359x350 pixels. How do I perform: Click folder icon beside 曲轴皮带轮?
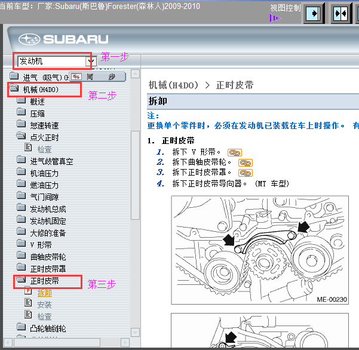coord(22,255)
